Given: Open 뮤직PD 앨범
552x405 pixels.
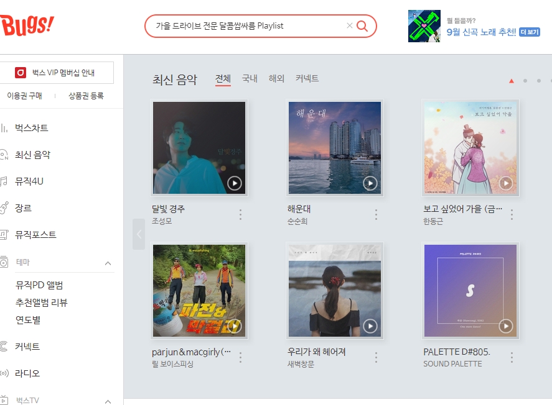Looking at the screenshot, I should coord(39,285).
